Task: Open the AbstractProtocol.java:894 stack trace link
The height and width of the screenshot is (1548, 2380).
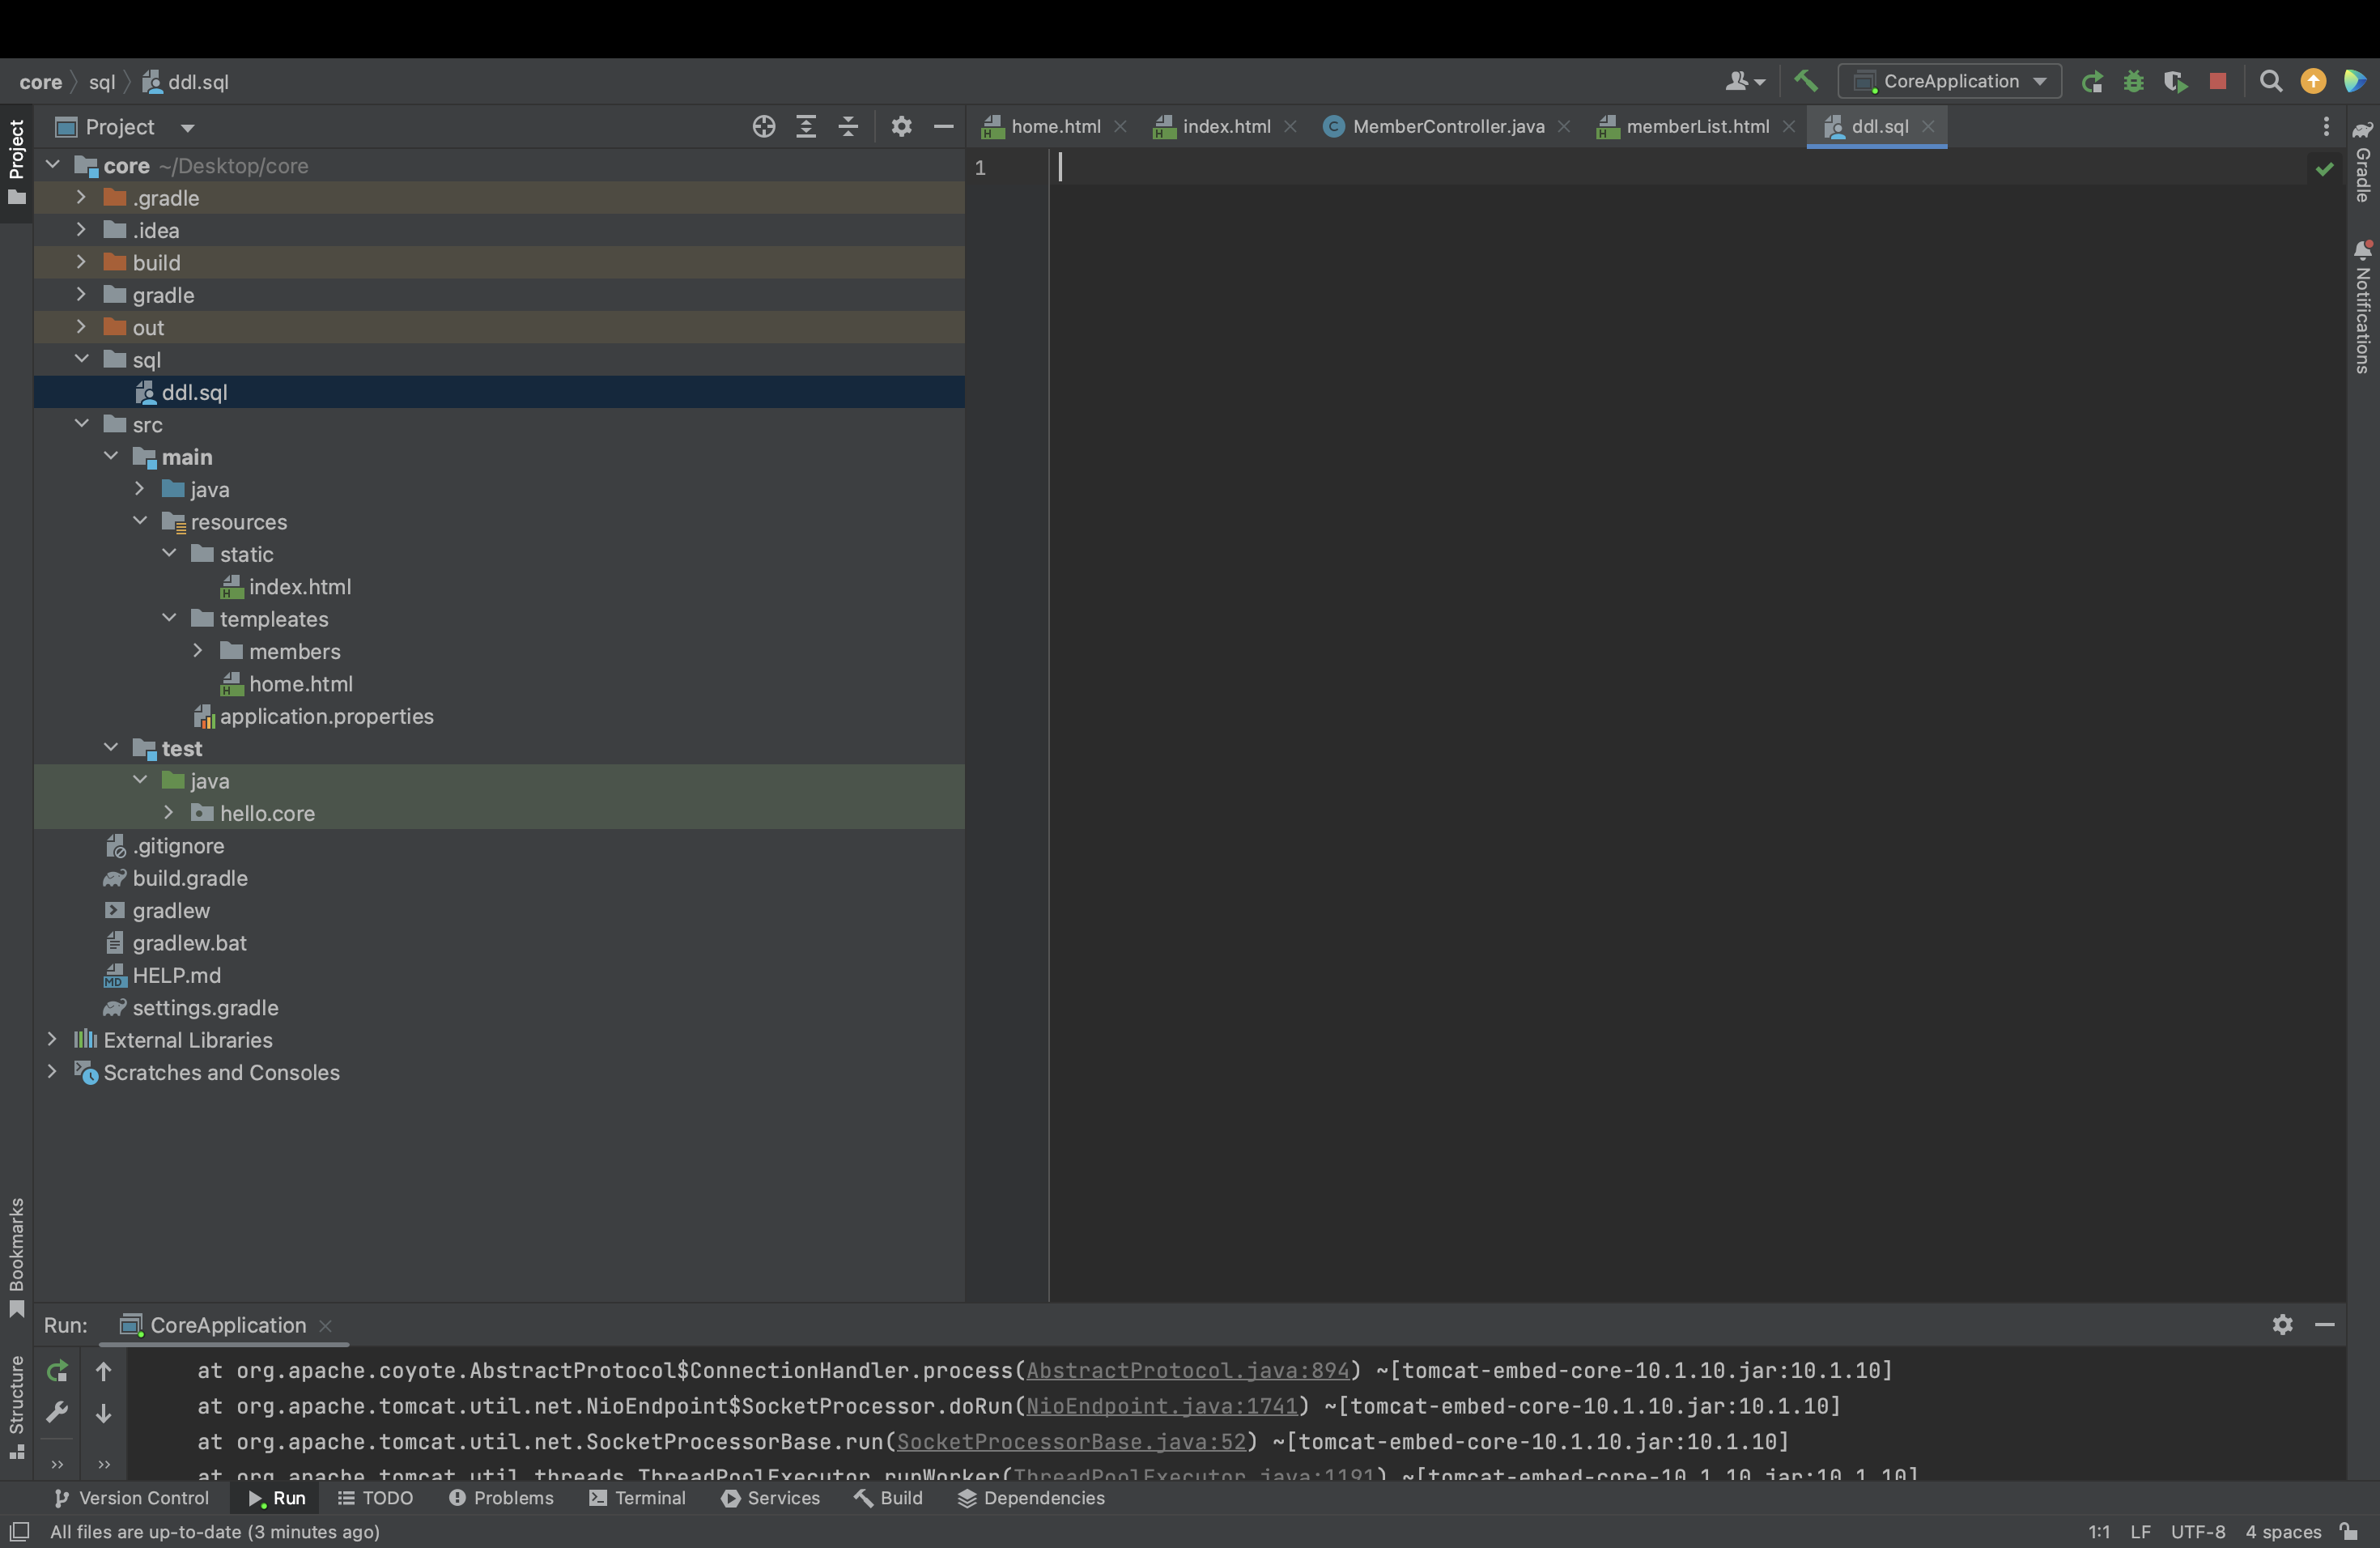Action: click(x=1188, y=1370)
